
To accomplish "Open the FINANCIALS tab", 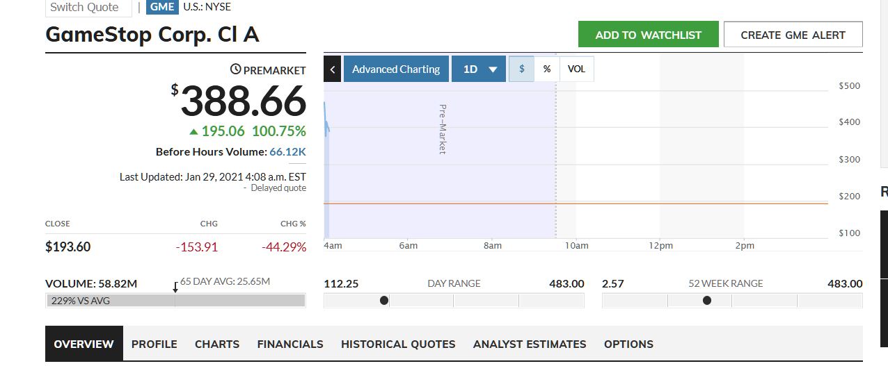I will (290, 344).
